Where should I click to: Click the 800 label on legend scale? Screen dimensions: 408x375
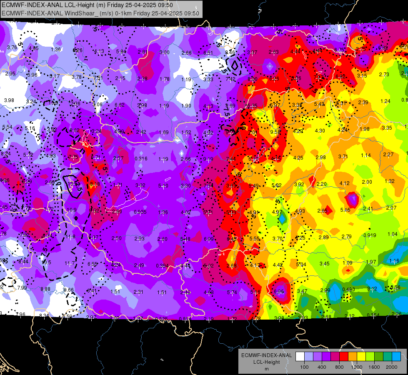(x=339, y=367)
